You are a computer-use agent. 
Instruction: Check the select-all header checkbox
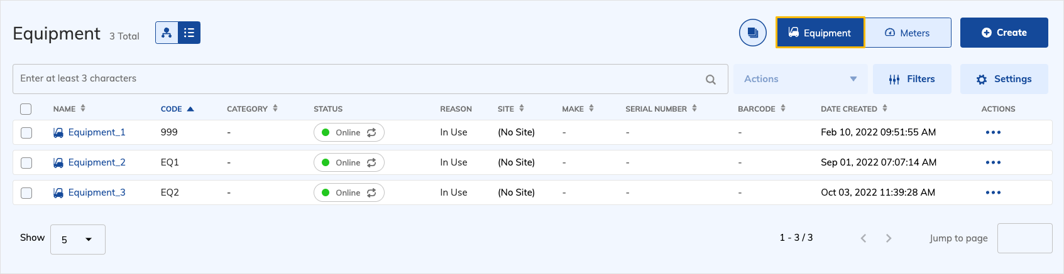(x=26, y=109)
